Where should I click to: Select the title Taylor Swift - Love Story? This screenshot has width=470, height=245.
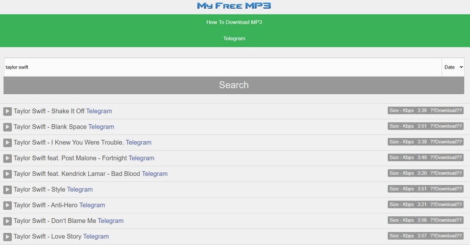(x=48, y=236)
